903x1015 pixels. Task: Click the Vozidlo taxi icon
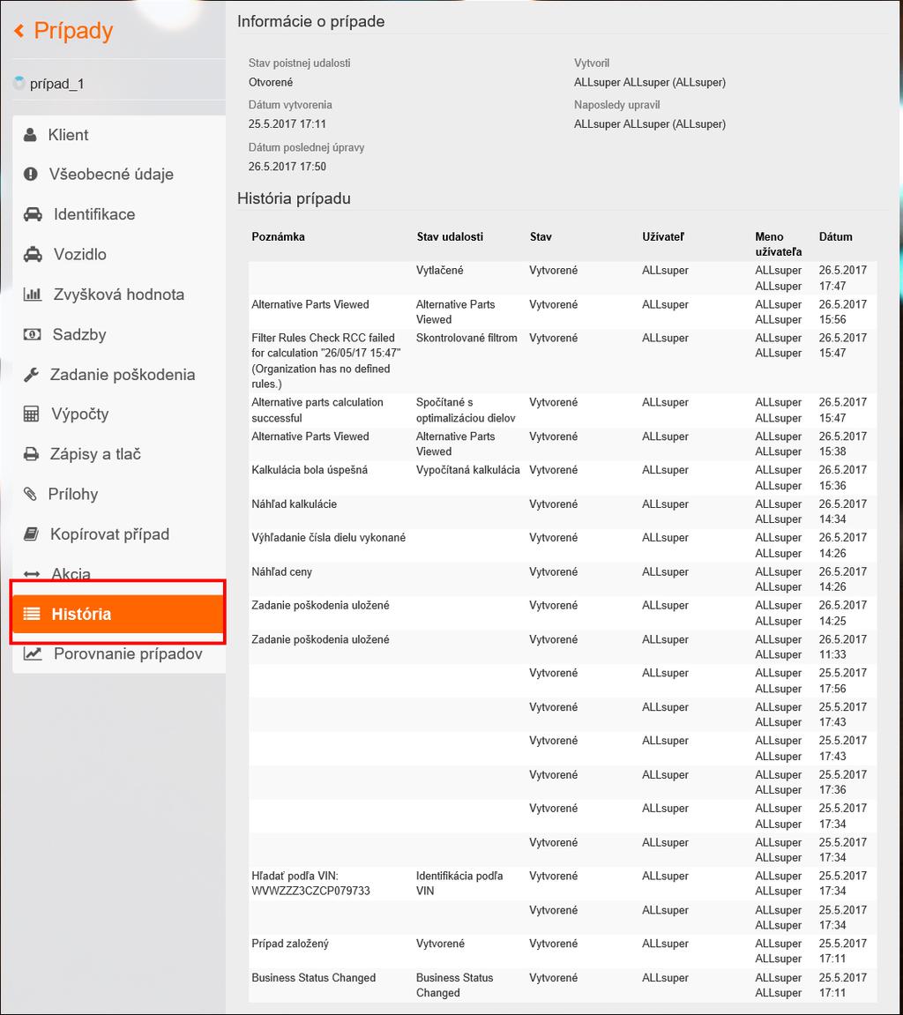tap(33, 254)
